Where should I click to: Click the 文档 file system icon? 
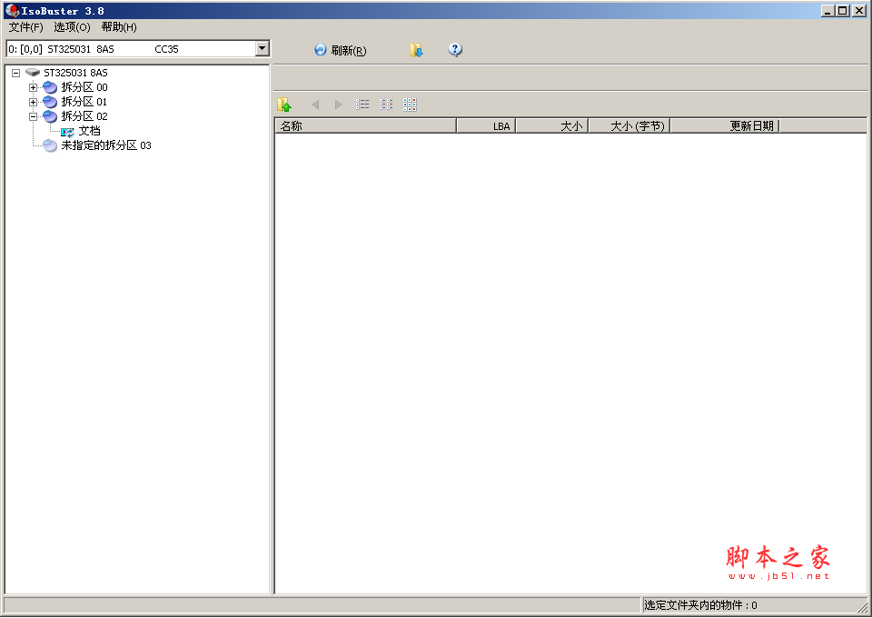tap(67, 132)
